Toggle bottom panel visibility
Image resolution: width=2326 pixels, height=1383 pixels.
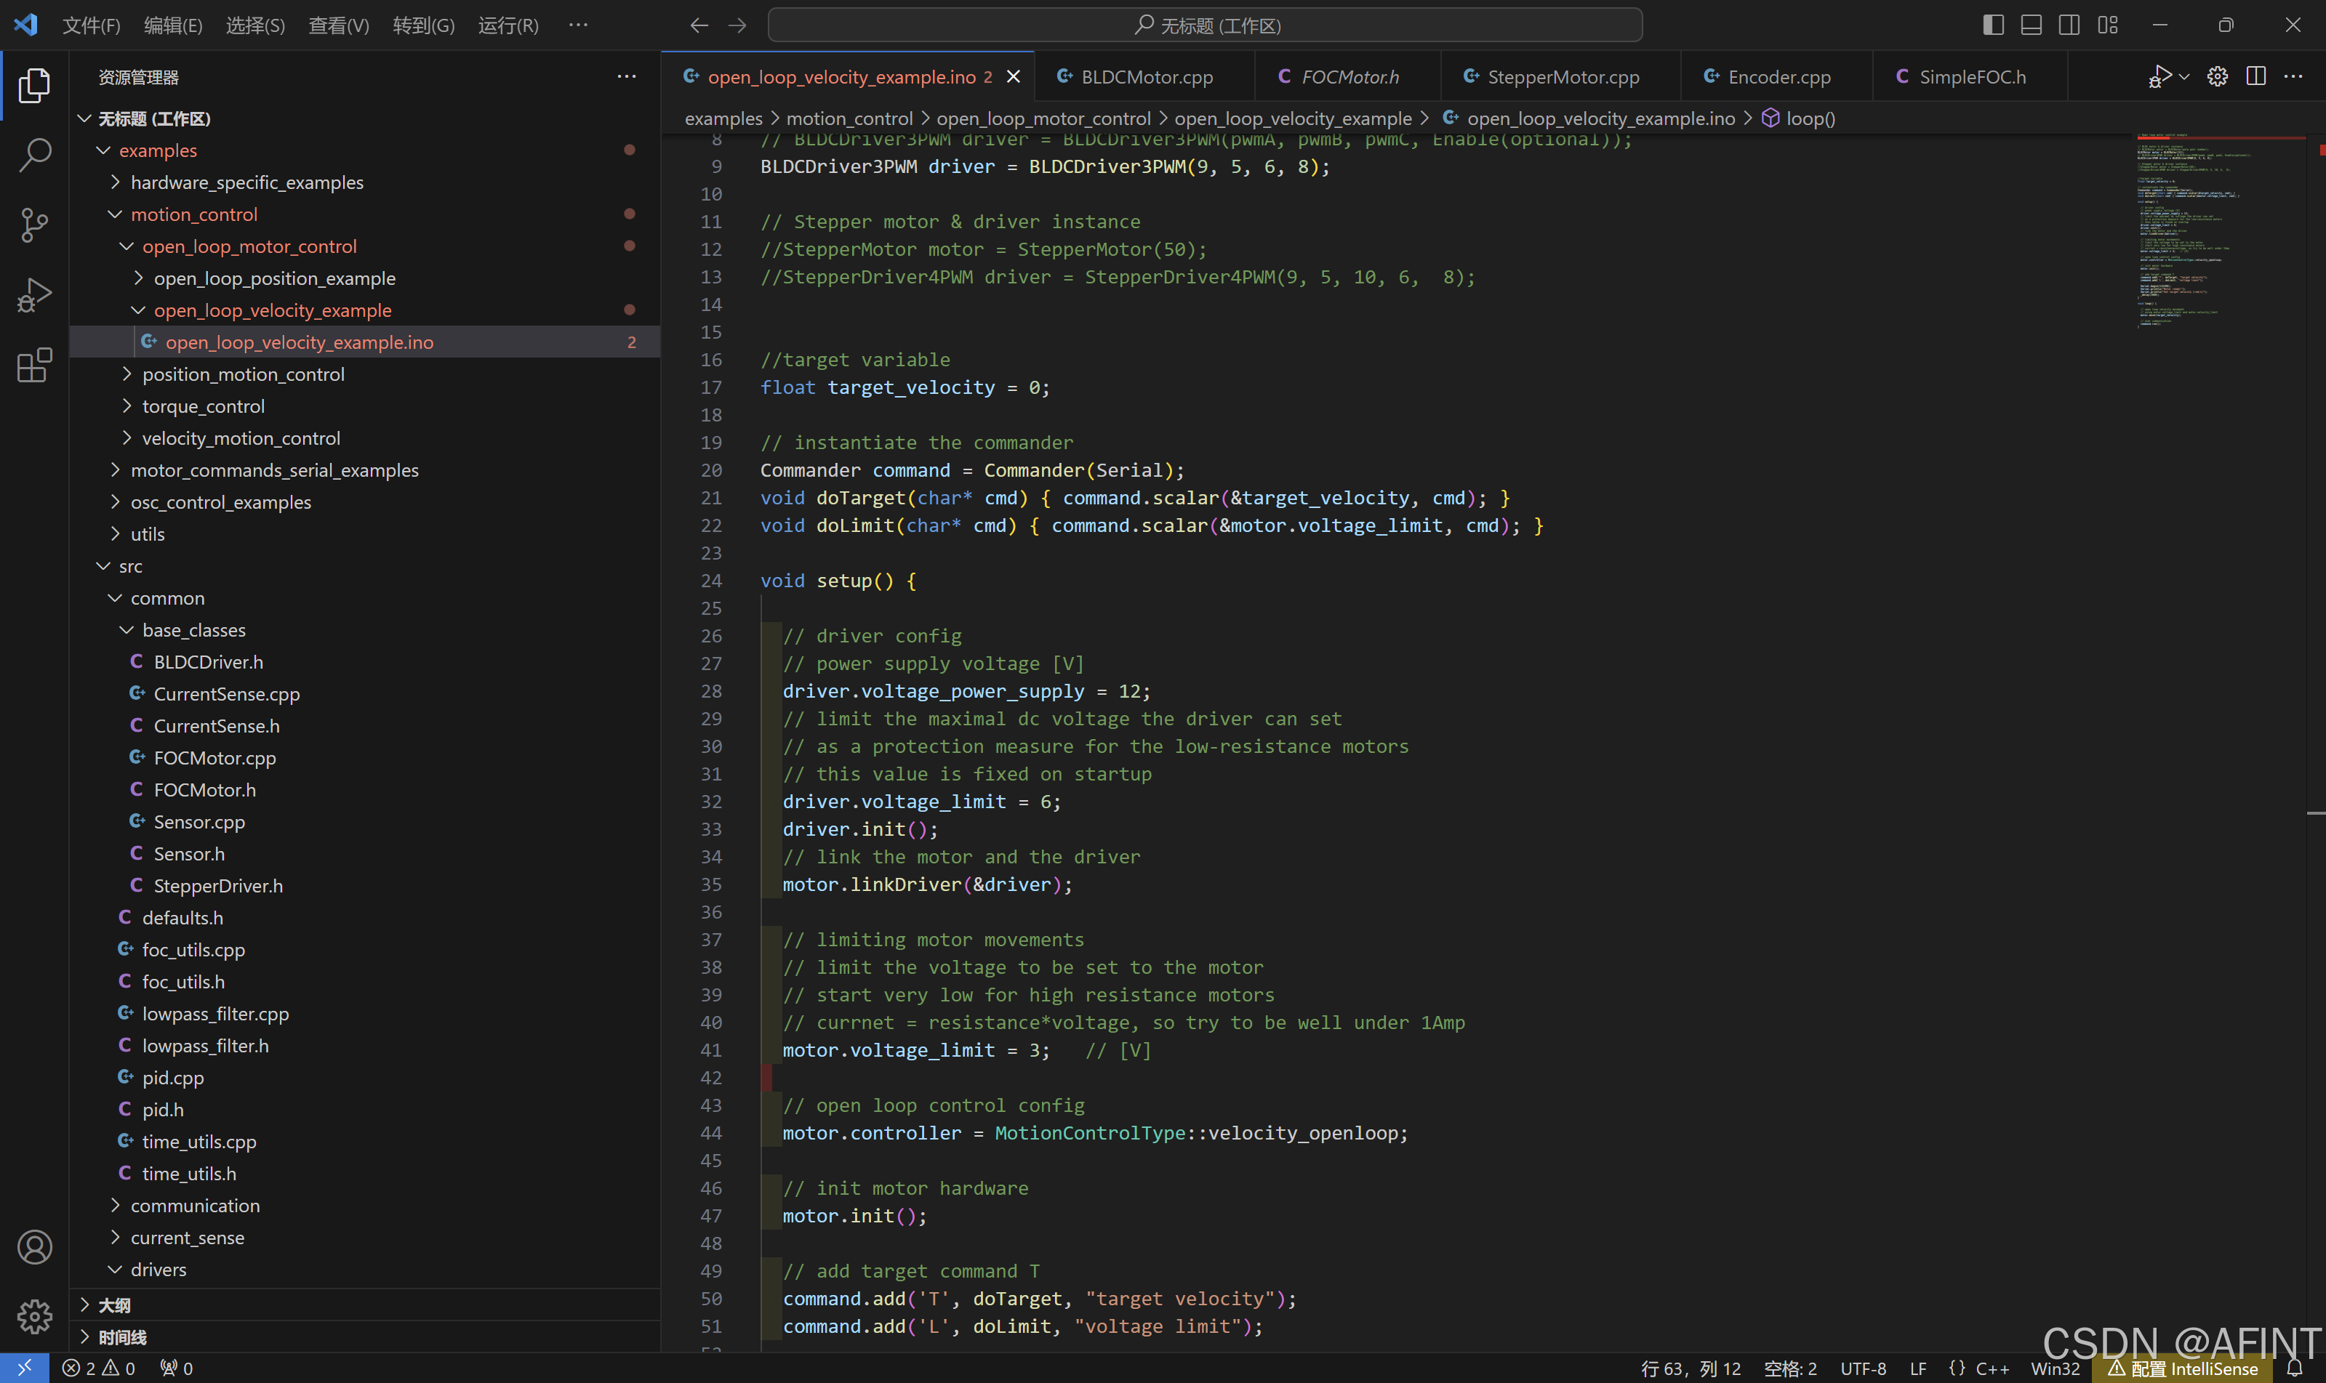[x=2032, y=25]
